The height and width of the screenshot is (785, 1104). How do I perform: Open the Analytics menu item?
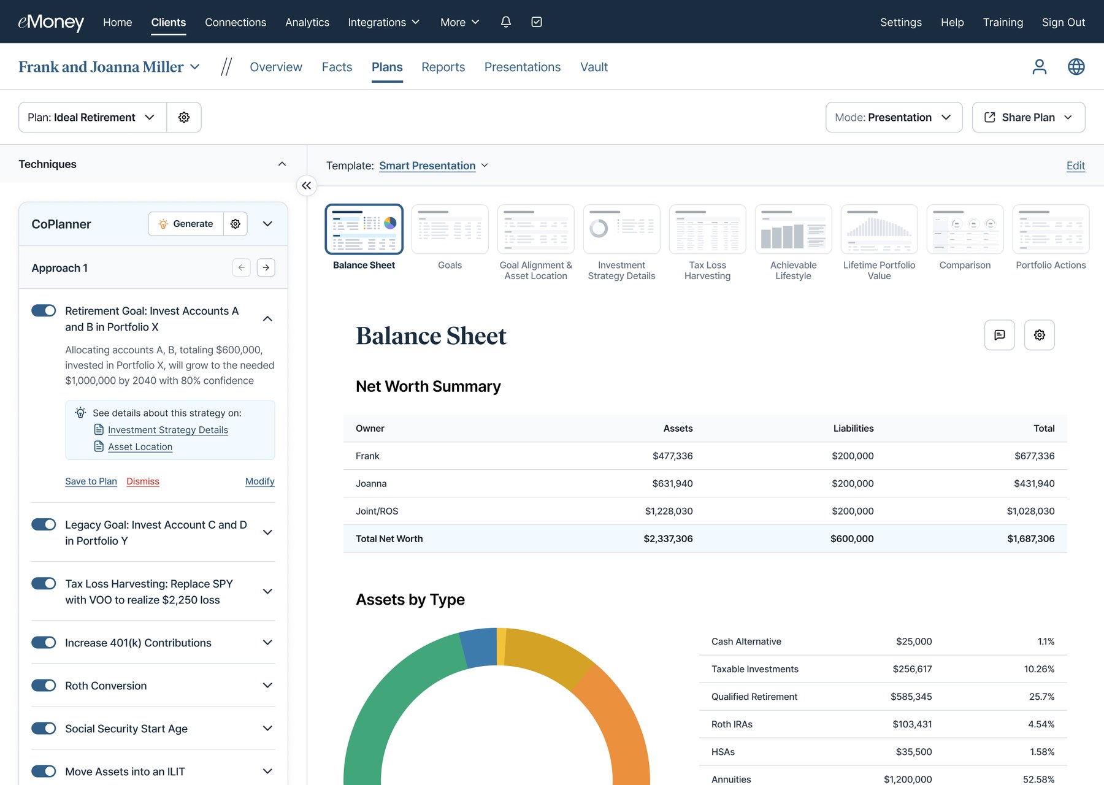(x=307, y=22)
